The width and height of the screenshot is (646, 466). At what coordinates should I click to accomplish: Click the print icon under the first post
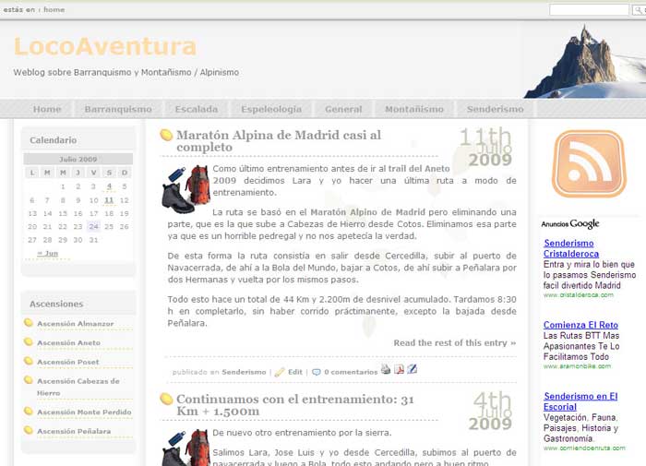[x=386, y=370]
